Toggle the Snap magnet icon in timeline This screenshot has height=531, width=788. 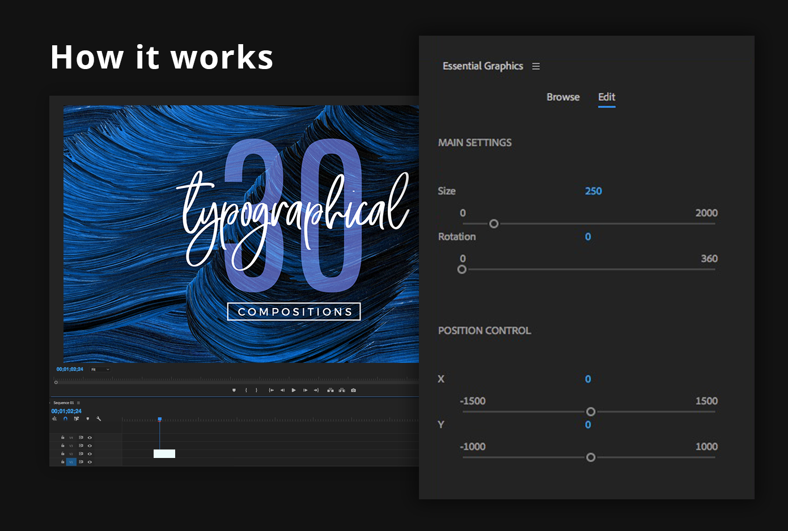(65, 419)
